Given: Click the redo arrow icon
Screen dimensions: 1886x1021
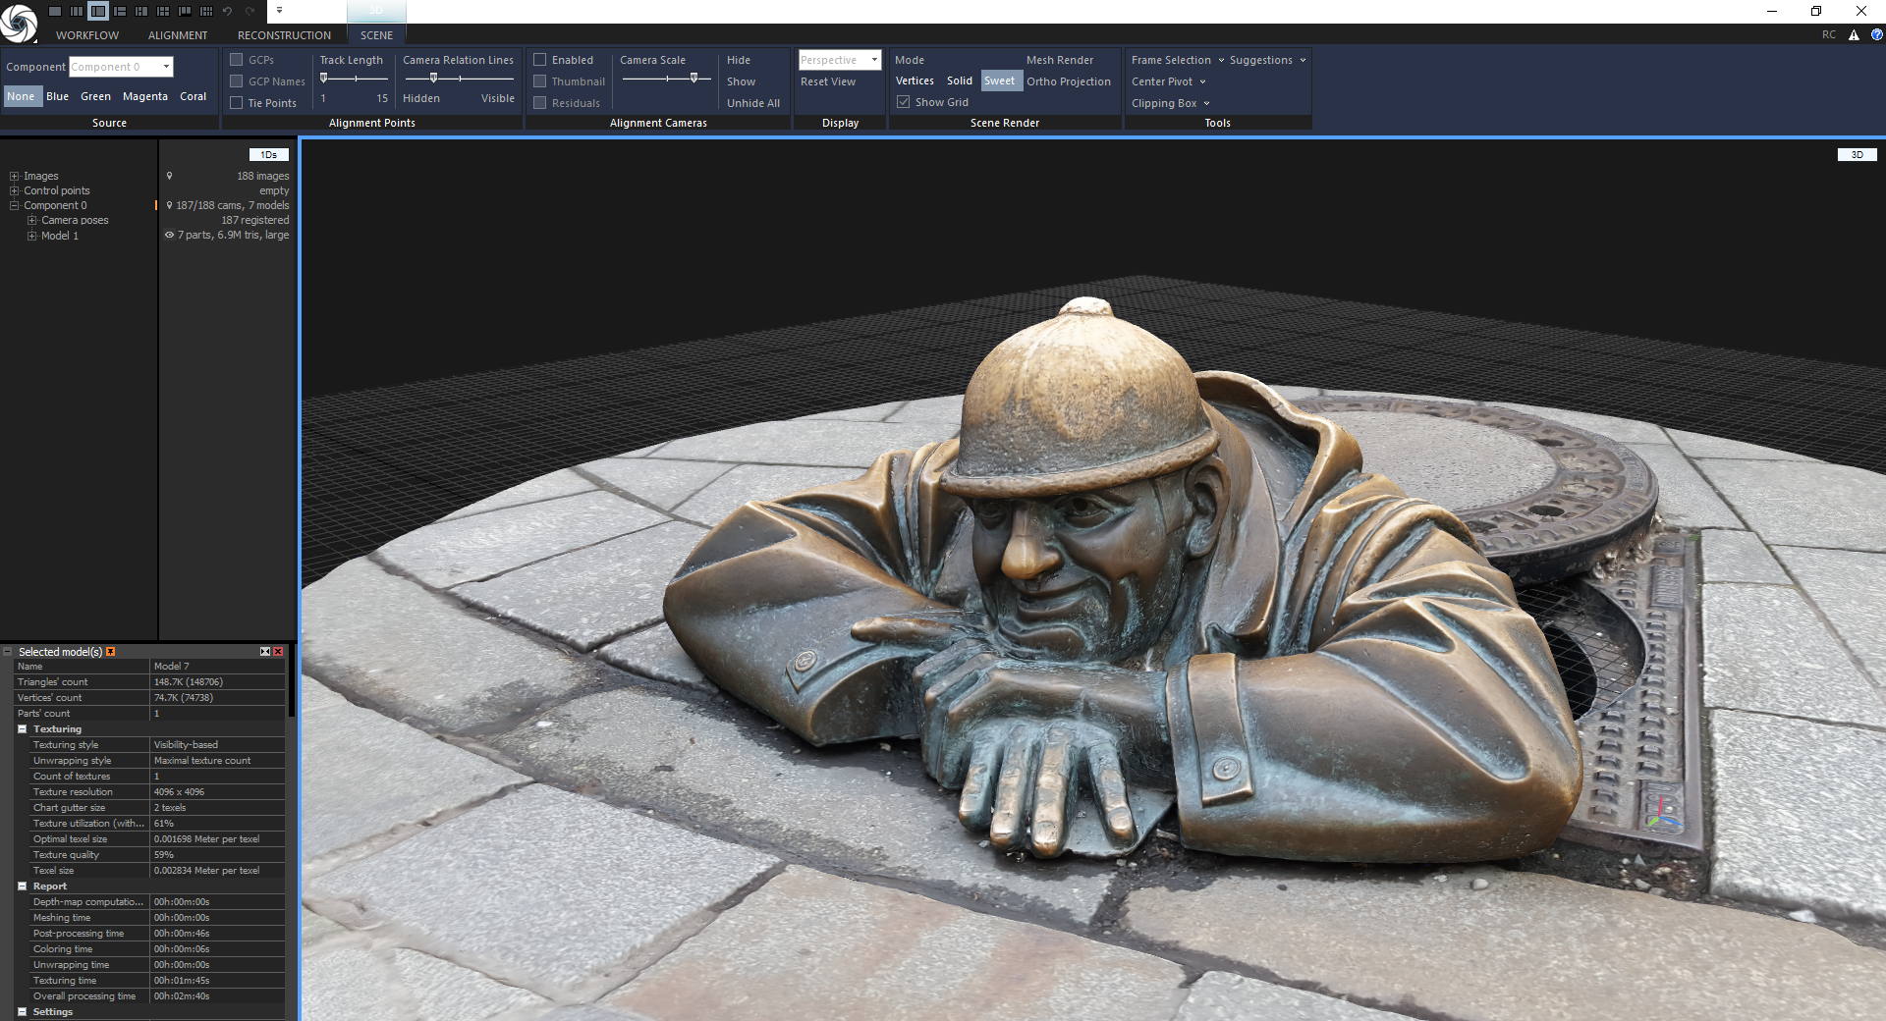Looking at the screenshot, I should [x=250, y=11].
